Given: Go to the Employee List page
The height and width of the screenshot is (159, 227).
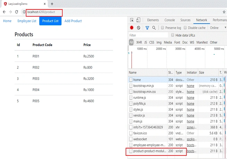Looking at the screenshot, I should (27, 21).
